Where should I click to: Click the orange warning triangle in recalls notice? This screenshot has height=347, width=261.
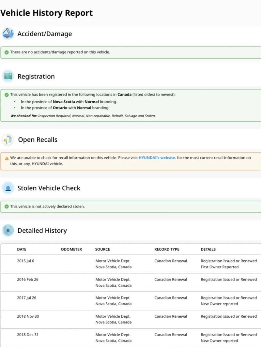pyautogui.click(x=7, y=158)
